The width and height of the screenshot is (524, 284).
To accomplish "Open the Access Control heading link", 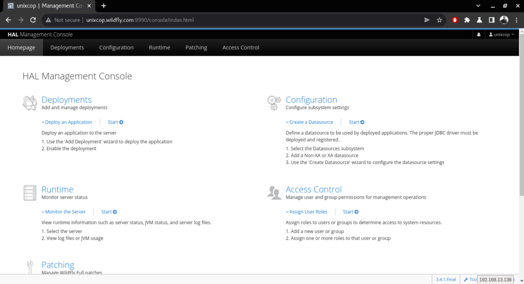I will [x=314, y=189].
